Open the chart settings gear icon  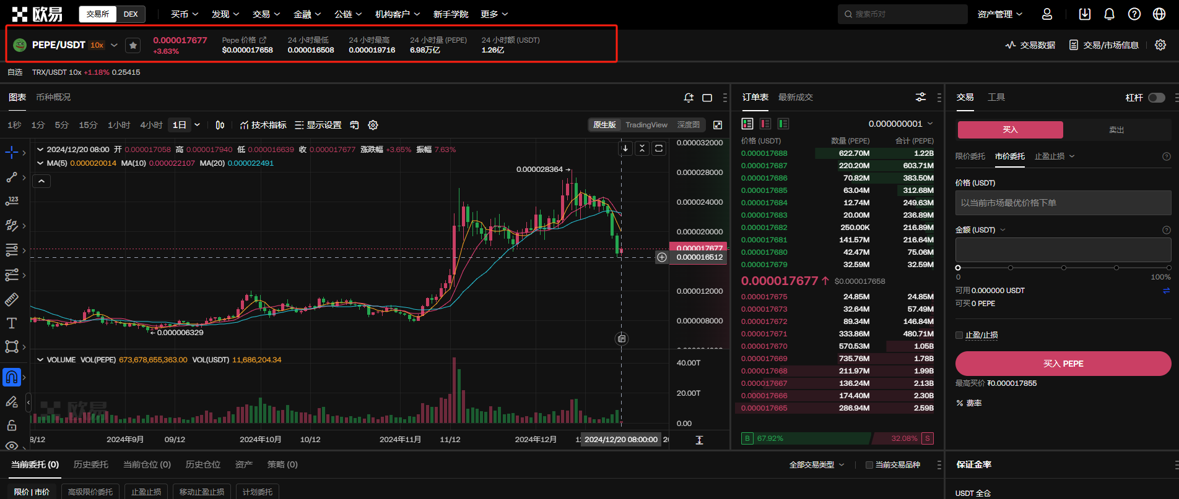373,125
